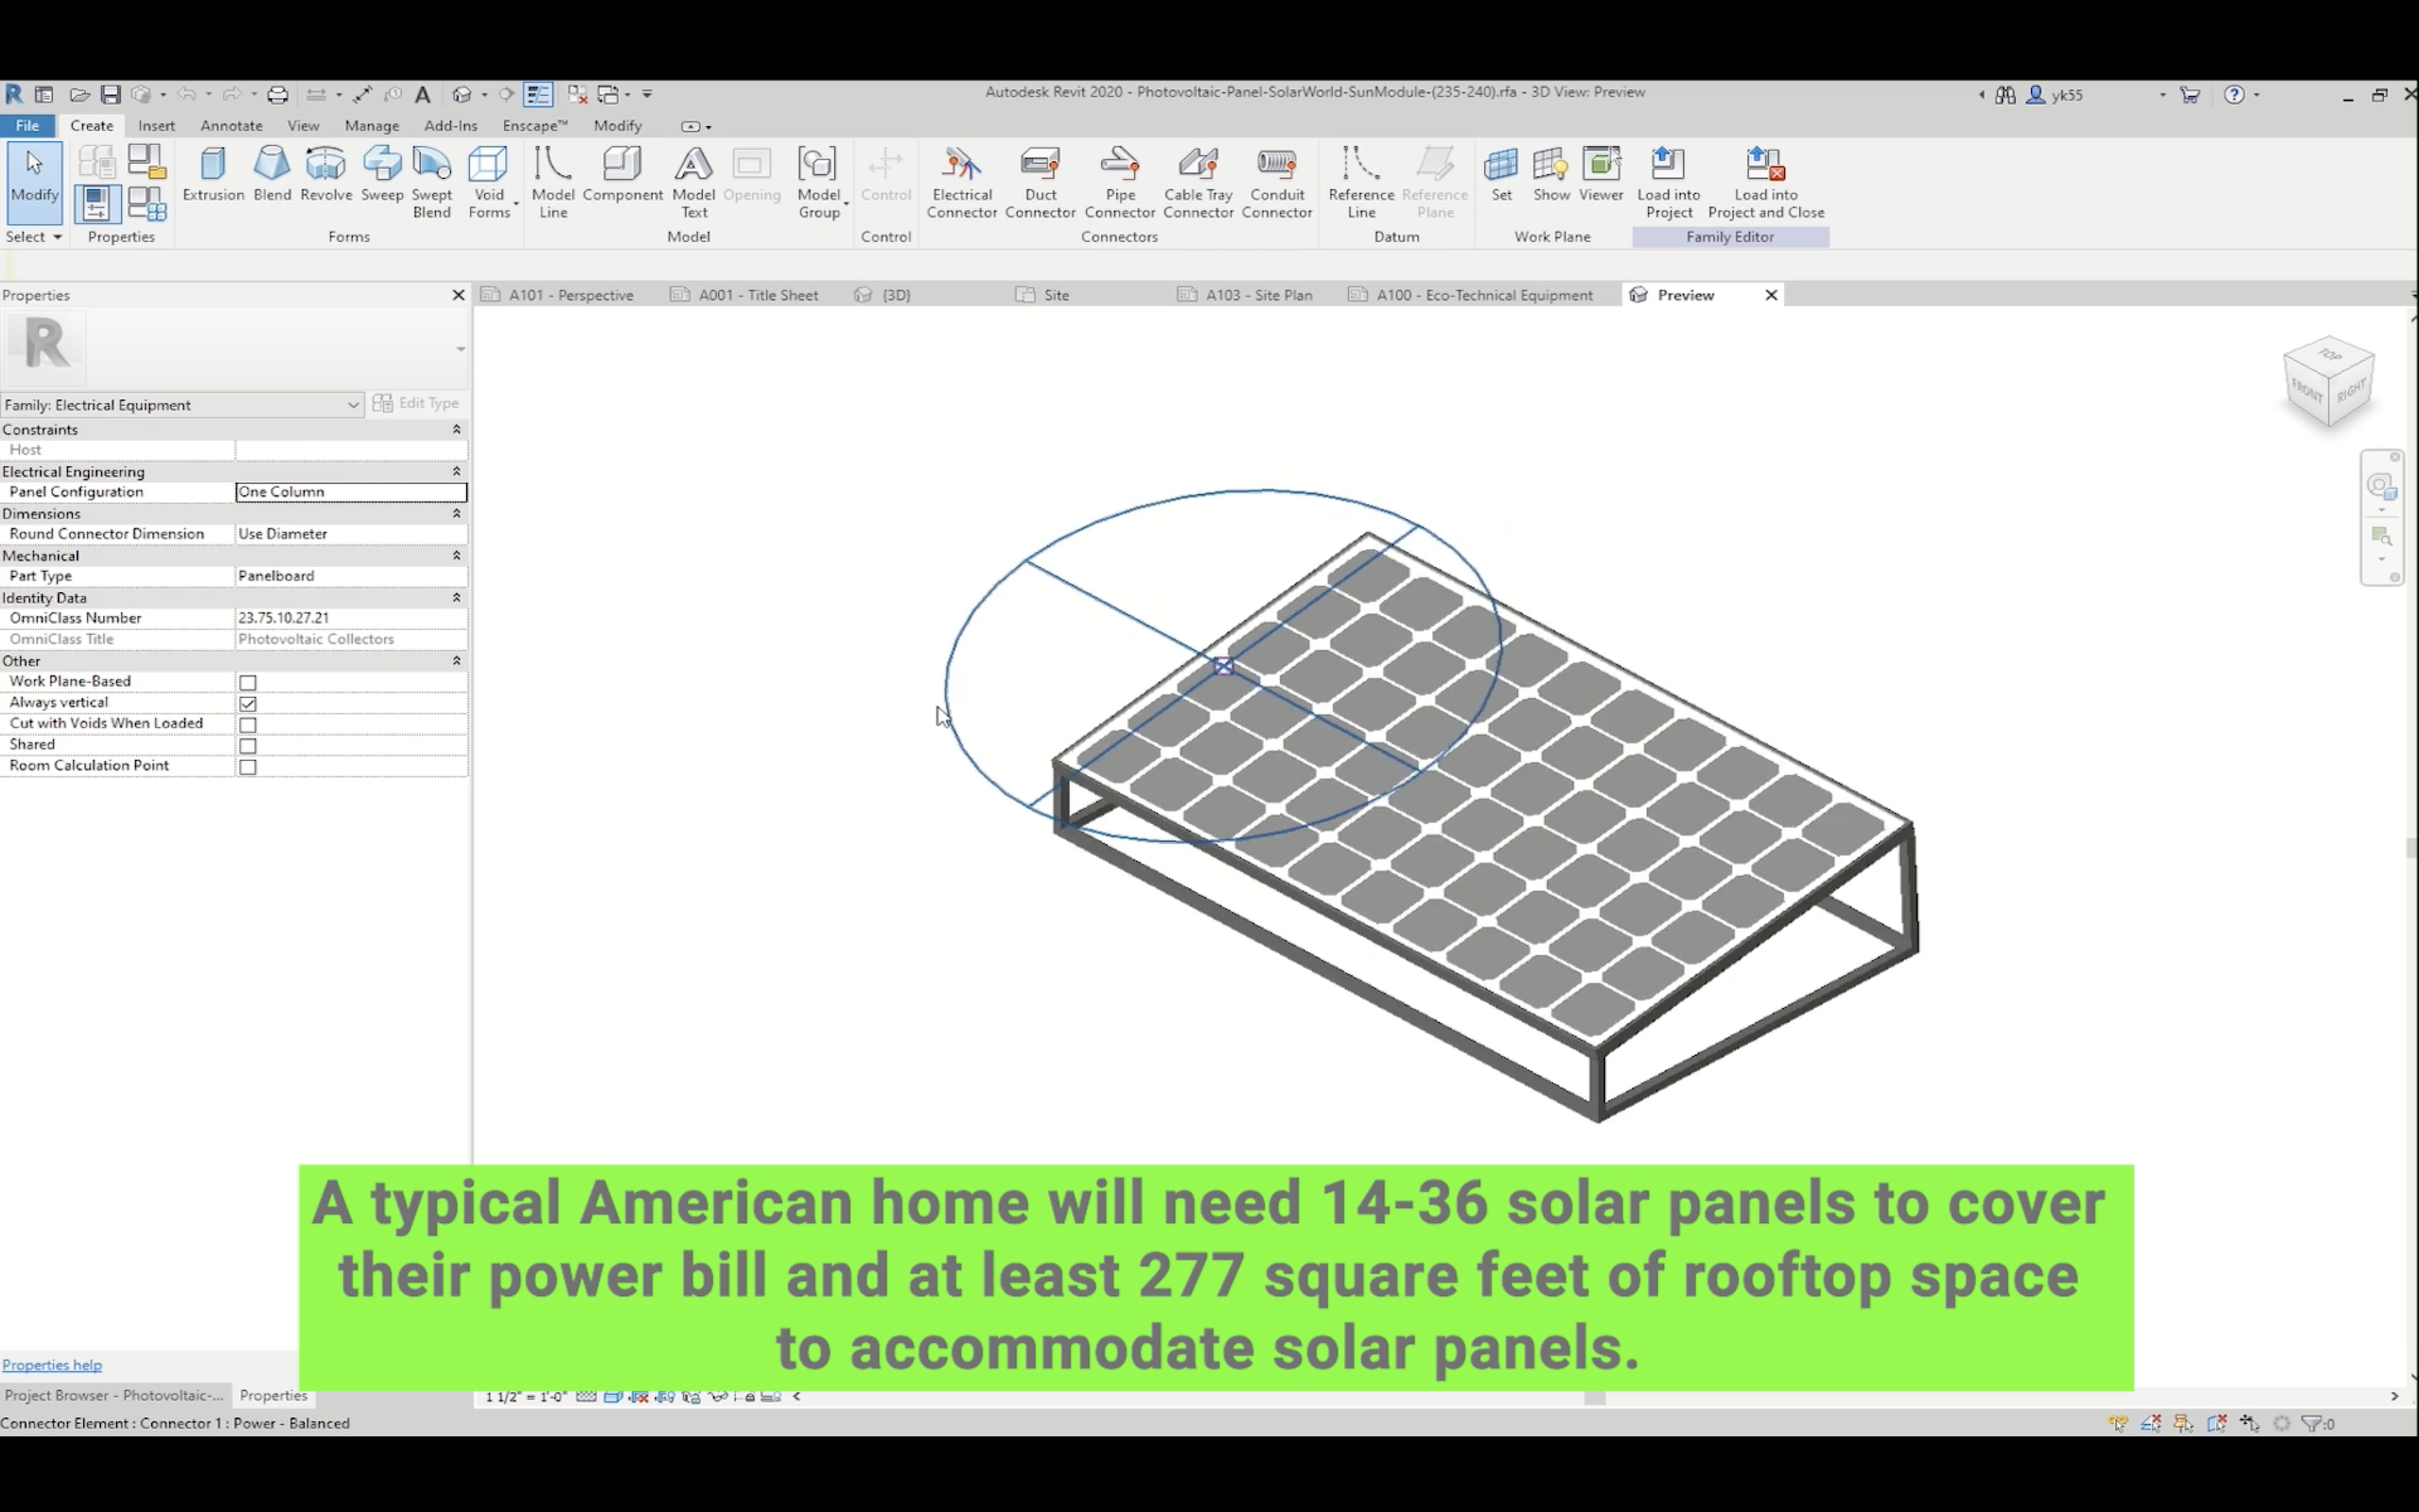Switch to A103 - Site Plan view tab

pos(1257,295)
